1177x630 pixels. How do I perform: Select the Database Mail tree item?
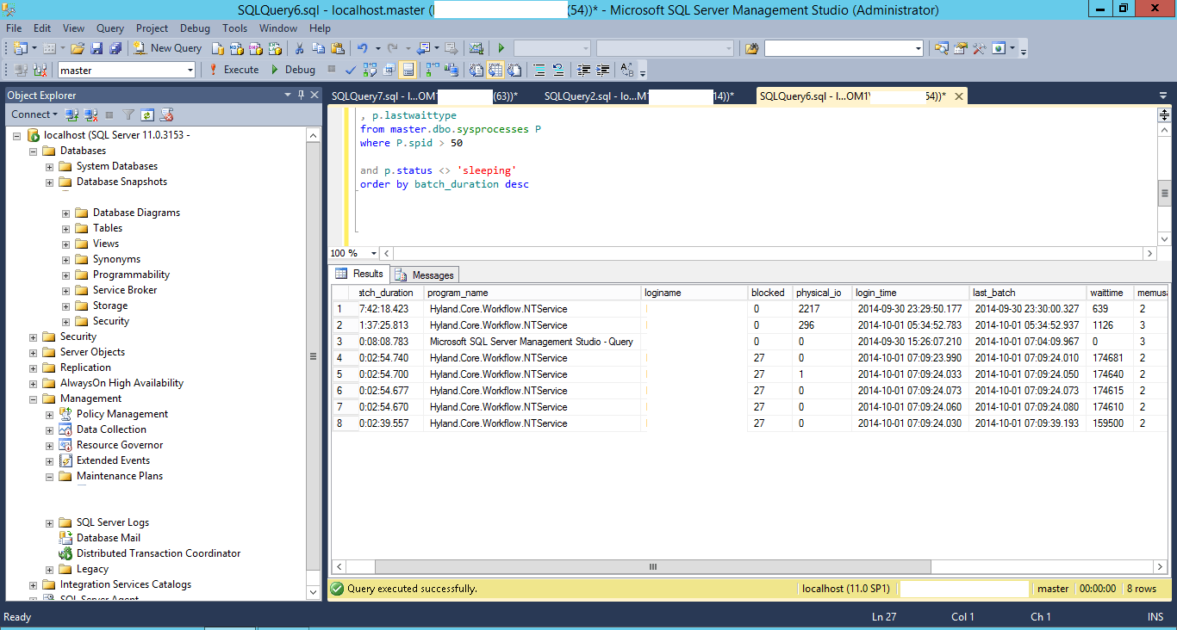109,538
